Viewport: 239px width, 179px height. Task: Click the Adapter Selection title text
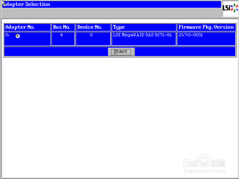27,4
